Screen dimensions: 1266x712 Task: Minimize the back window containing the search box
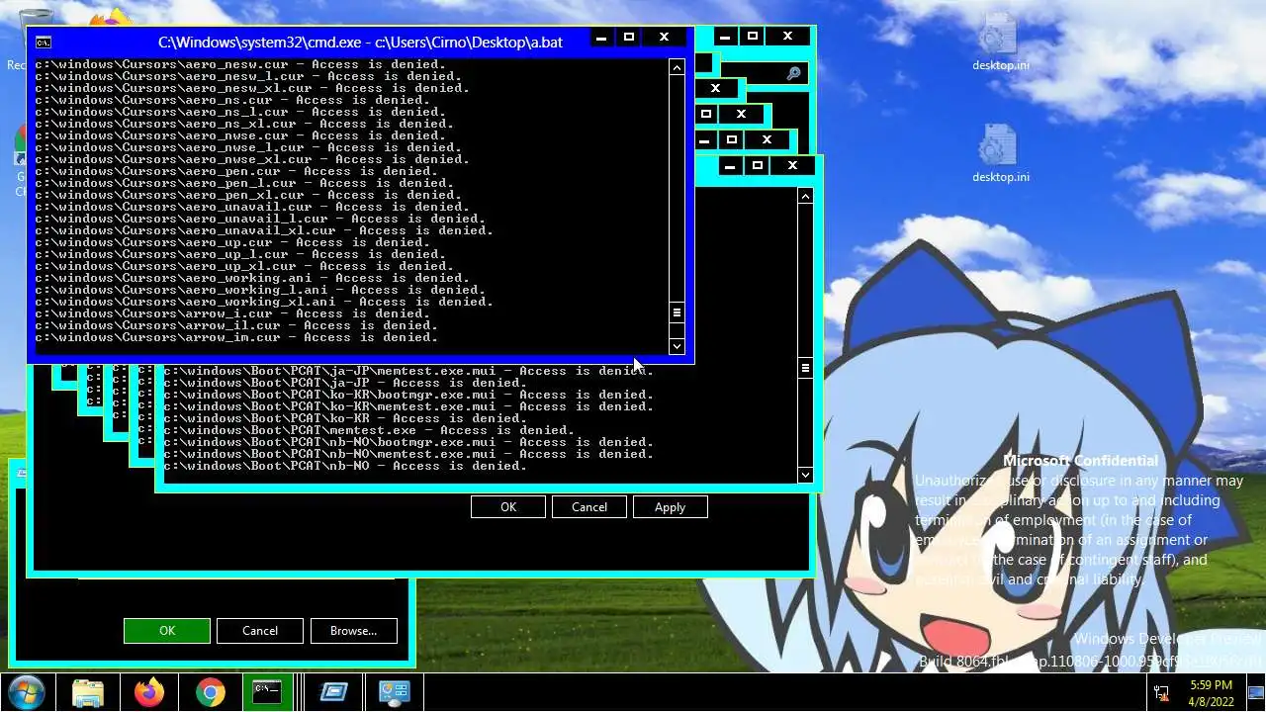[x=725, y=37]
